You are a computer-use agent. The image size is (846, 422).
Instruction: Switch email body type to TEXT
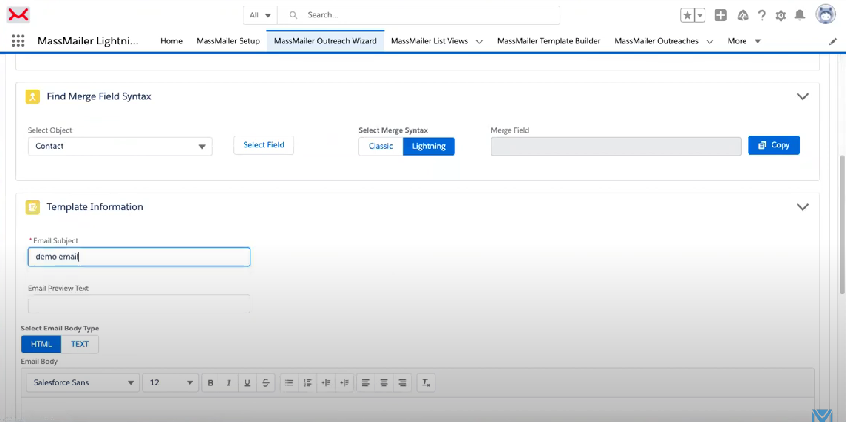[80, 344]
